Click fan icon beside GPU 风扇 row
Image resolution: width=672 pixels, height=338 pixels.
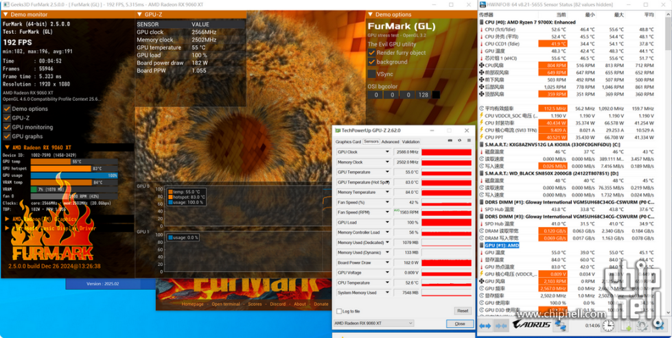[x=481, y=281]
